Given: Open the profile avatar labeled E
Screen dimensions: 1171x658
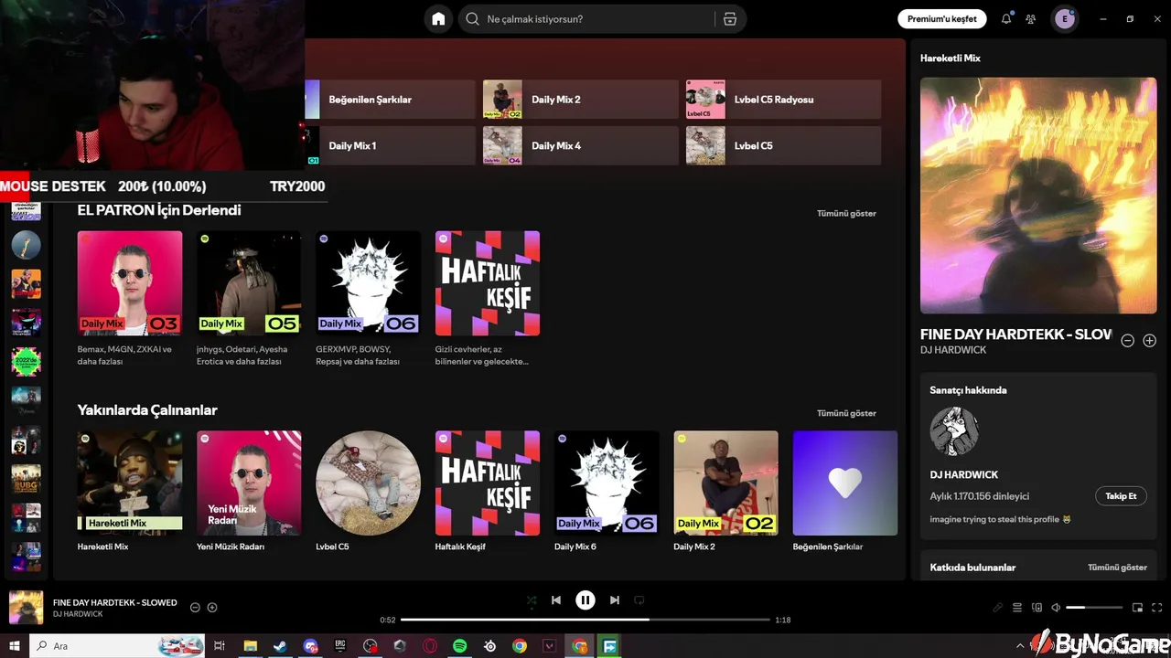Looking at the screenshot, I should point(1065,19).
